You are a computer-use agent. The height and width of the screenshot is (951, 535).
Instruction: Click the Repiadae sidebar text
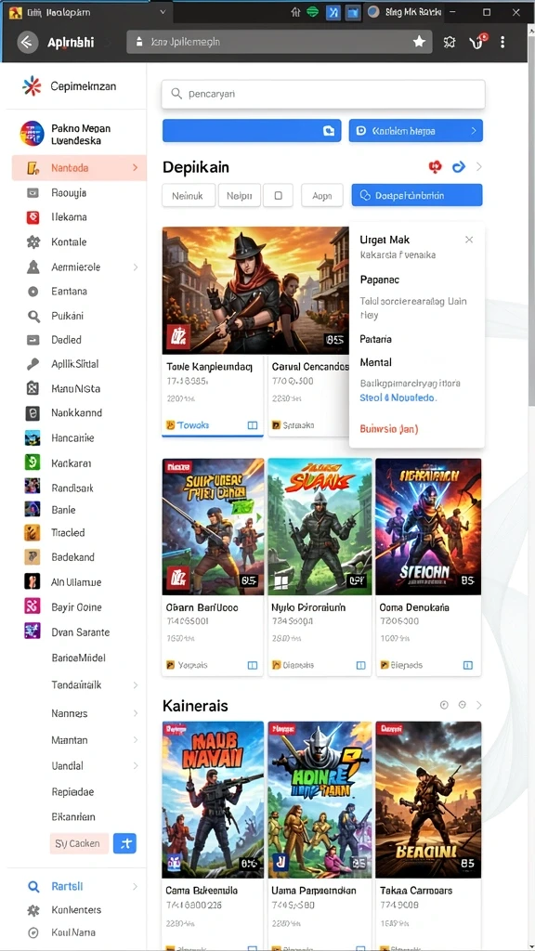tap(72, 791)
